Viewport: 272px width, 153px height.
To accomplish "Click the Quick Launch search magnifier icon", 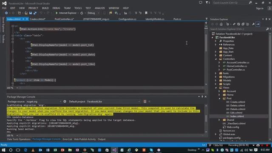I will click(x=250, y=3).
